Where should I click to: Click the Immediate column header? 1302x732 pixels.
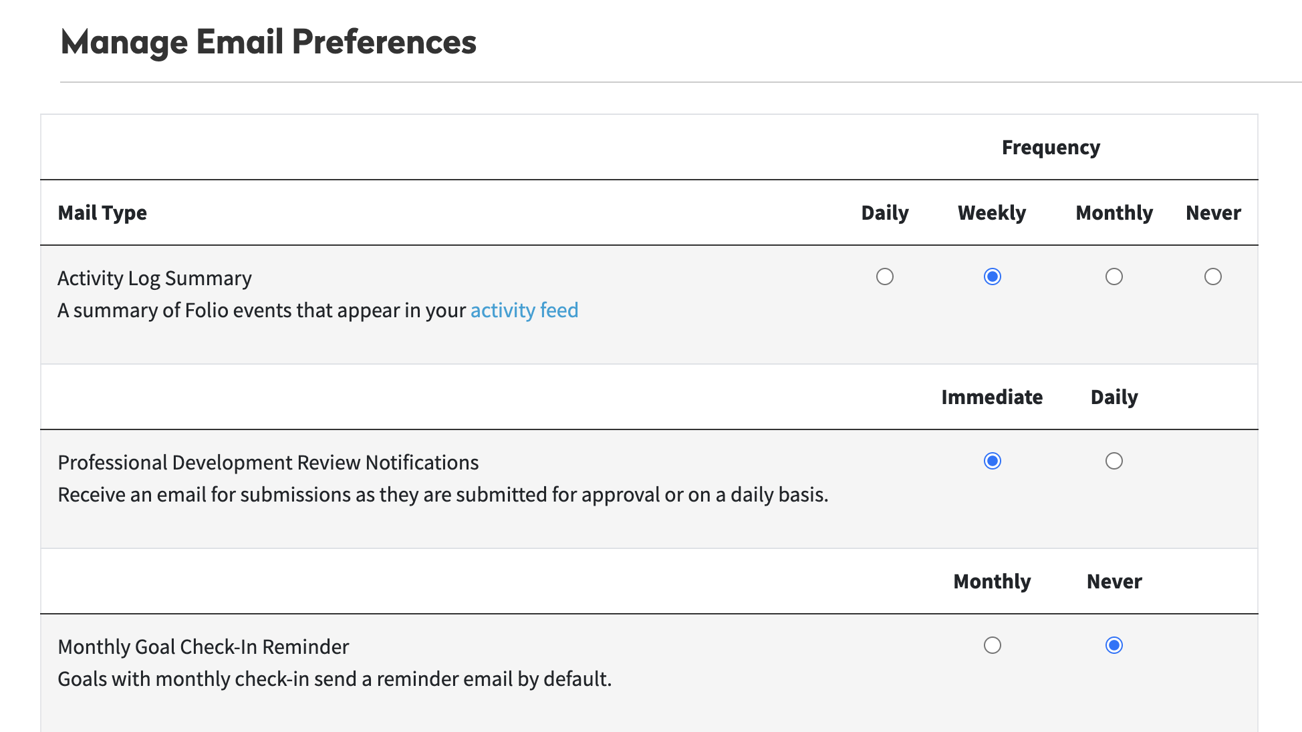coord(991,397)
